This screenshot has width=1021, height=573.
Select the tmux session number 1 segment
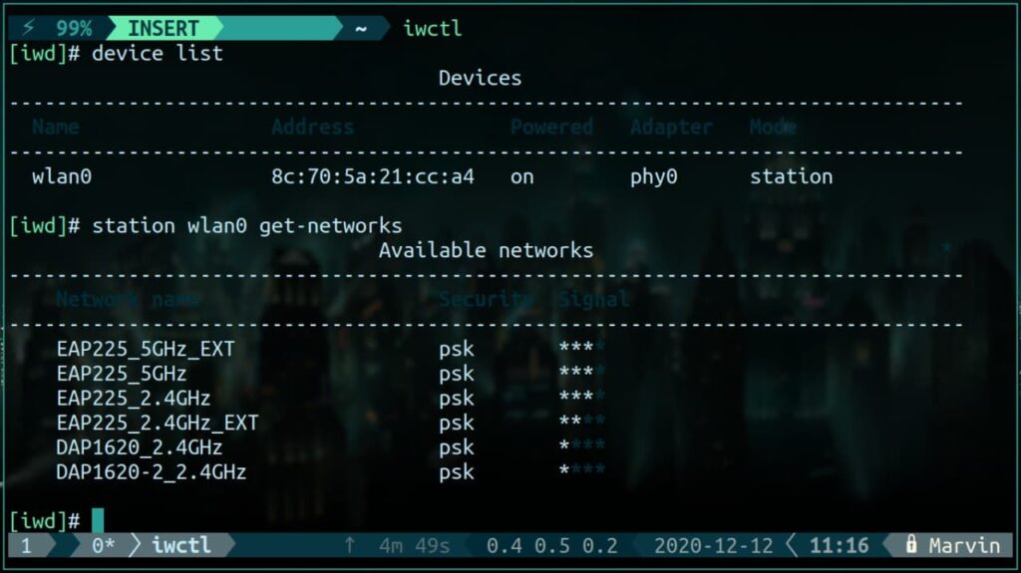point(26,545)
